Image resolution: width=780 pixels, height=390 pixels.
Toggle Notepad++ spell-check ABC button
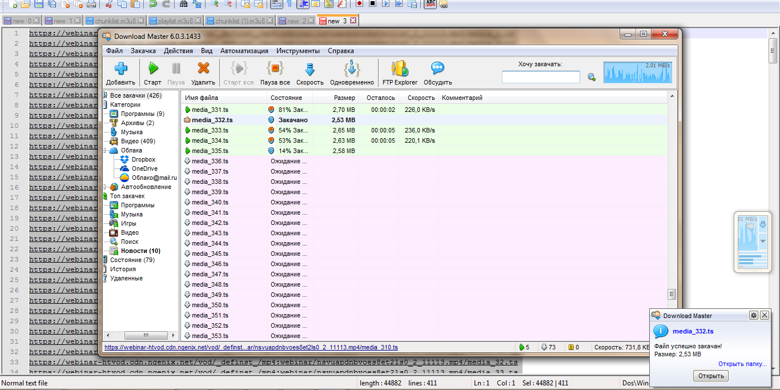pos(431,4)
